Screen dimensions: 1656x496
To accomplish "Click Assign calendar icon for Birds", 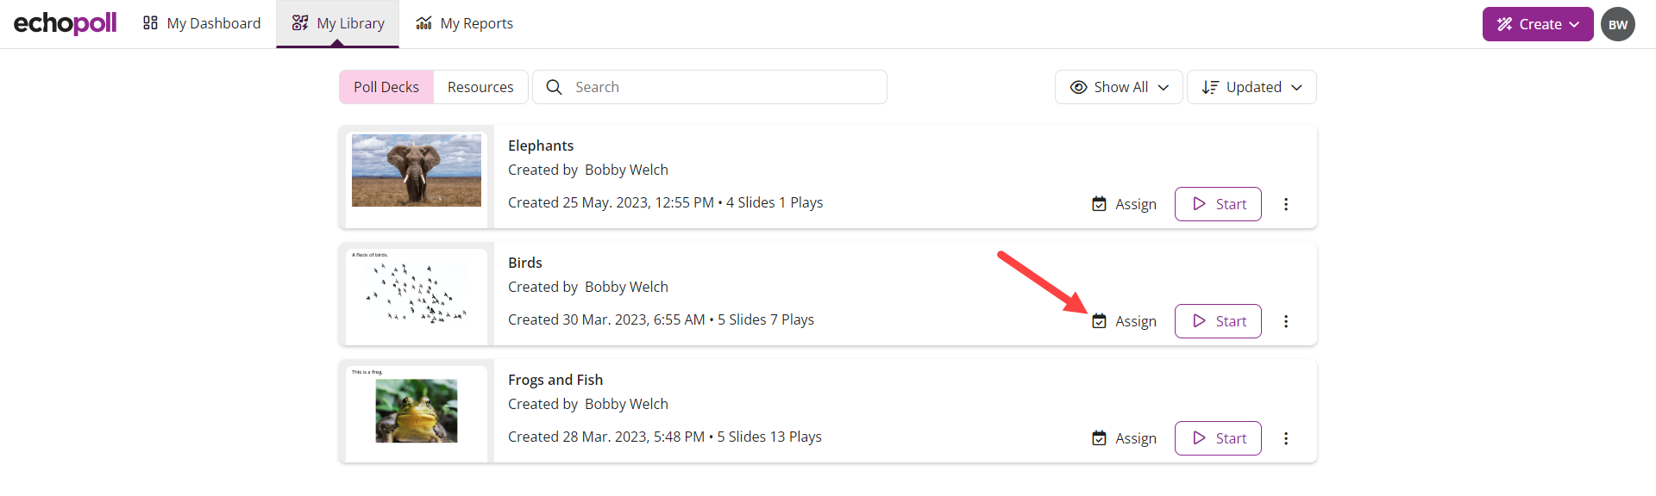I will pyautogui.click(x=1099, y=321).
